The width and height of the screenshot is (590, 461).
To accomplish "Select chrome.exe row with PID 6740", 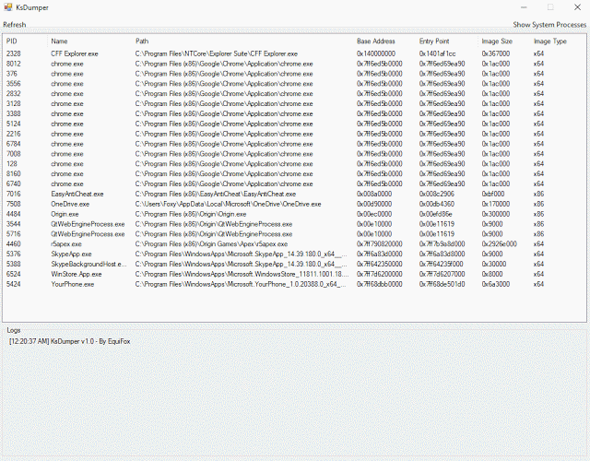I will coord(294,184).
